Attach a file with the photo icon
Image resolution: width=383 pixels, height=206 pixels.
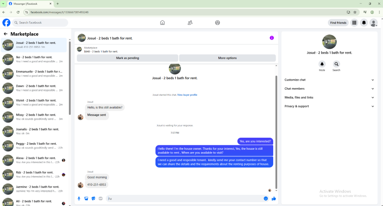[86, 199]
